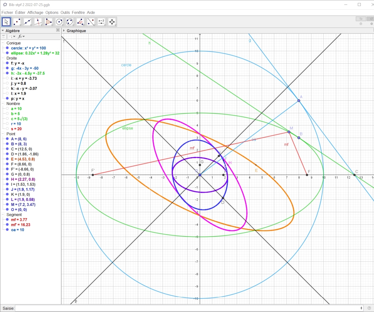
Task: Select the Perpendicular line tool
Action: (38, 22)
